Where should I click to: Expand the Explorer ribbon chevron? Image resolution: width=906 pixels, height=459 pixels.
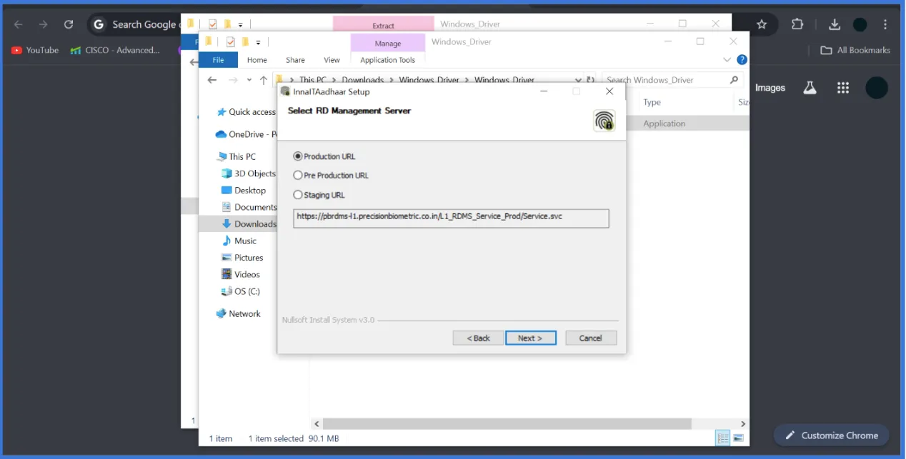pos(727,60)
